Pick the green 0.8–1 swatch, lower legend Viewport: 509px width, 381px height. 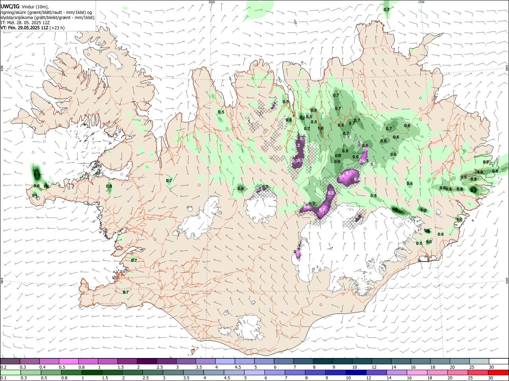pyautogui.click(x=72, y=372)
